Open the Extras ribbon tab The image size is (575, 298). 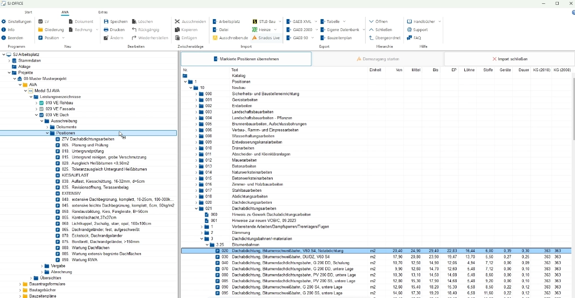point(103,12)
